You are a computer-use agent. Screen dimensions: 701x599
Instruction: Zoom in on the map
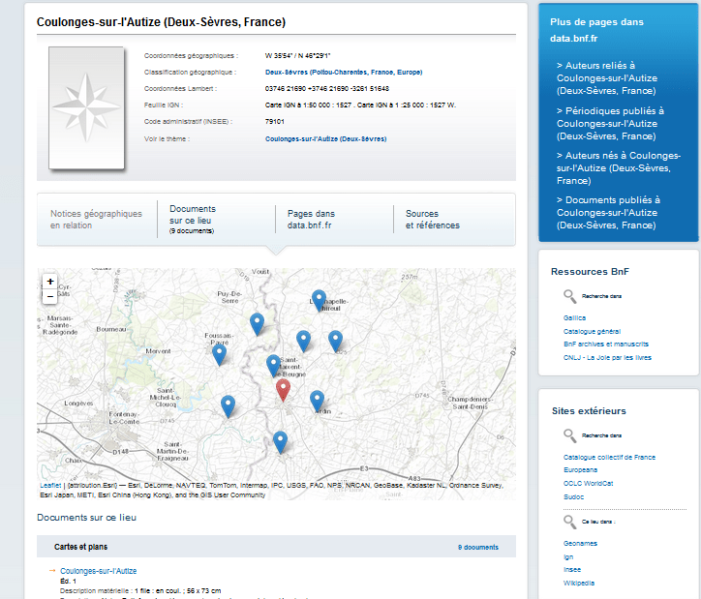point(49,282)
